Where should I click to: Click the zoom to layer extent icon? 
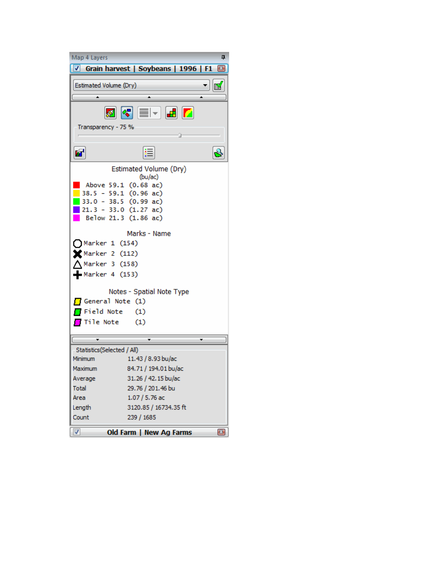point(218,153)
